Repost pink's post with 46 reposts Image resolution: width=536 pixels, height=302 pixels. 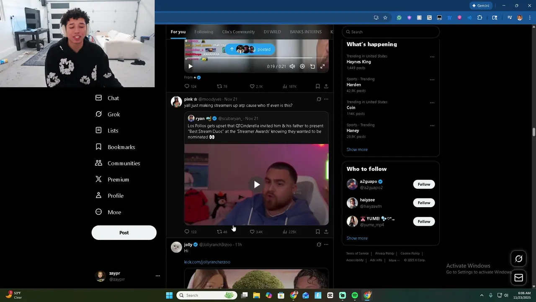click(x=222, y=232)
